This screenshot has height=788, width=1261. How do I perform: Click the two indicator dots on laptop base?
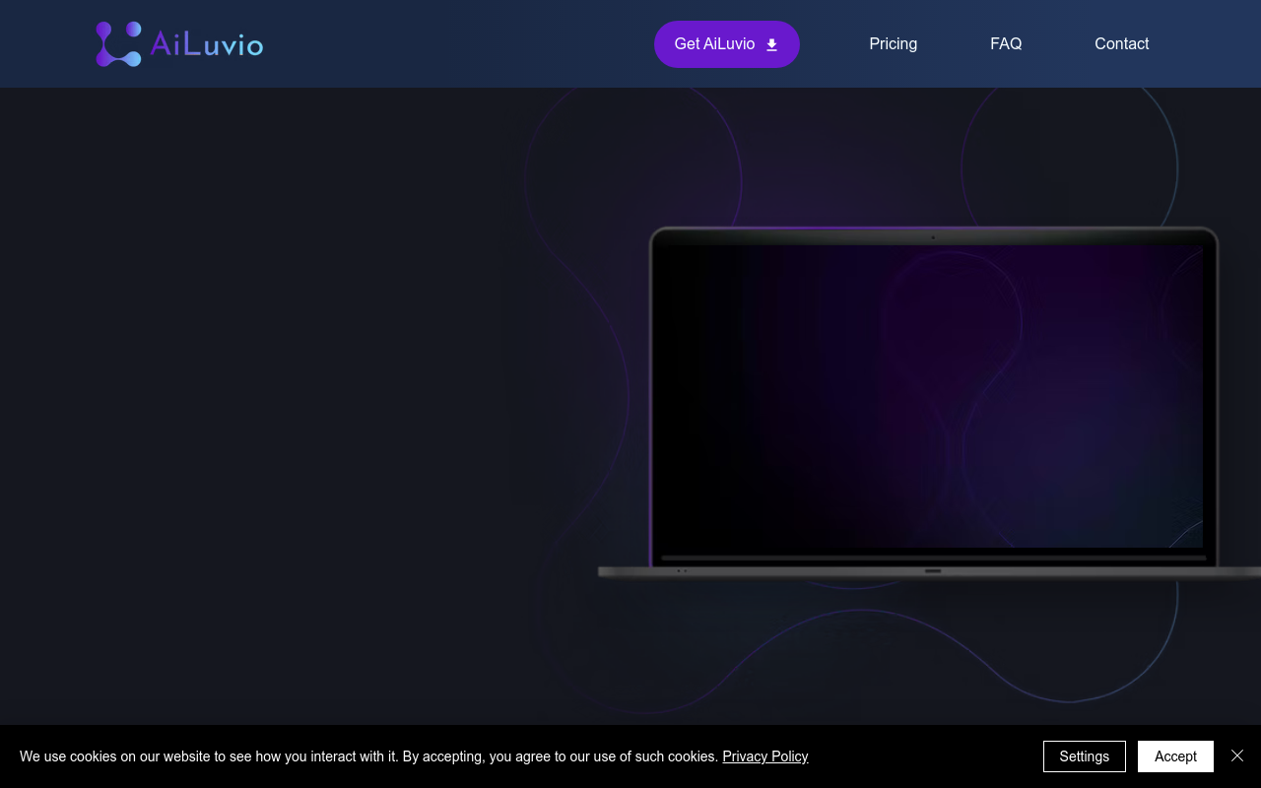click(x=682, y=570)
